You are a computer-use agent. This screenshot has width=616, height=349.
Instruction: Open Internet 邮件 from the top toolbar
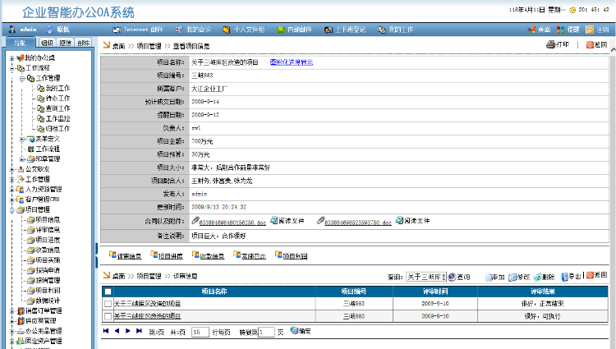click(138, 30)
